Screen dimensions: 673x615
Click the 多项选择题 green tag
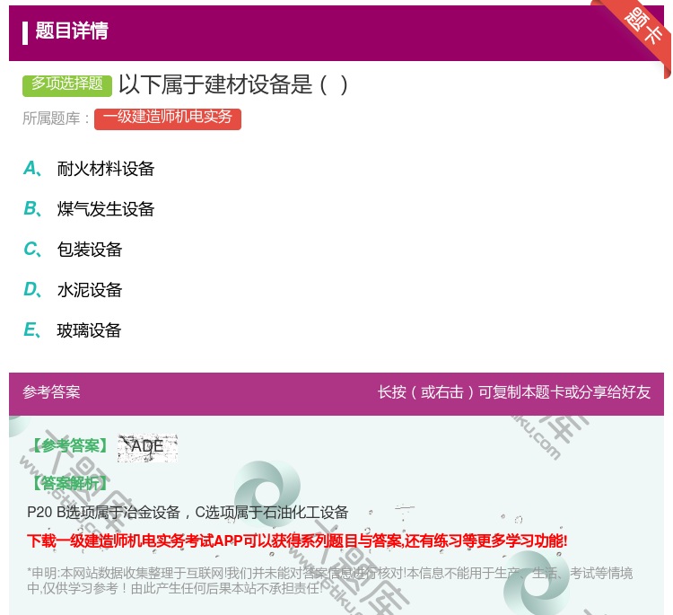[x=67, y=84]
